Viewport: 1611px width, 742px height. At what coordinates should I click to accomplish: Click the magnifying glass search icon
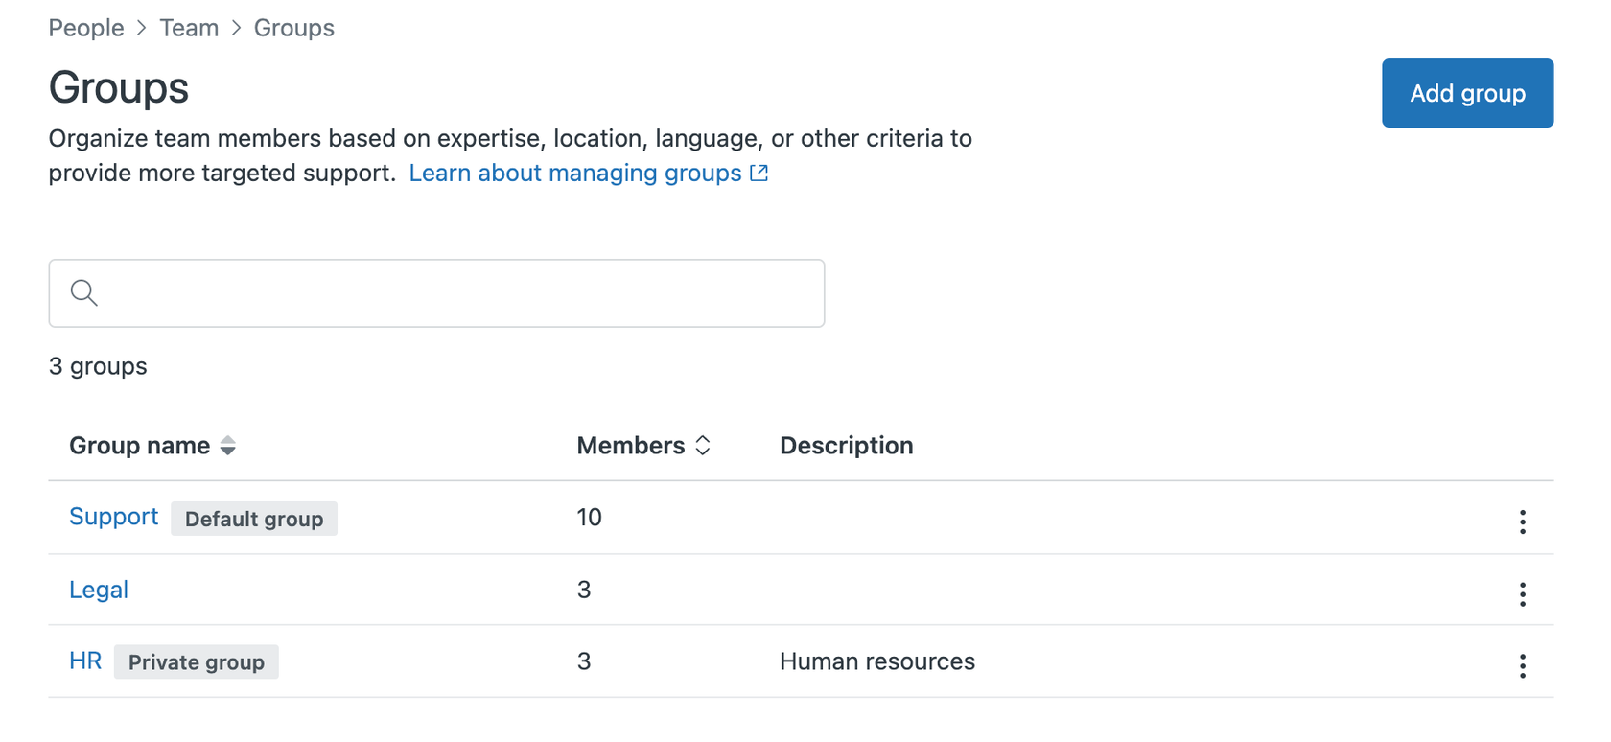84,293
